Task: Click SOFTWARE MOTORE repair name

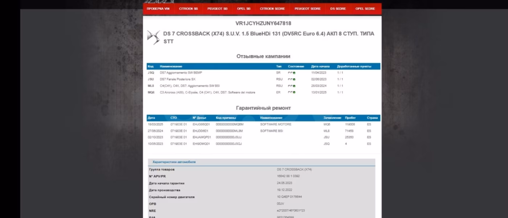Action: pyautogui.click(x=276, y=124)
